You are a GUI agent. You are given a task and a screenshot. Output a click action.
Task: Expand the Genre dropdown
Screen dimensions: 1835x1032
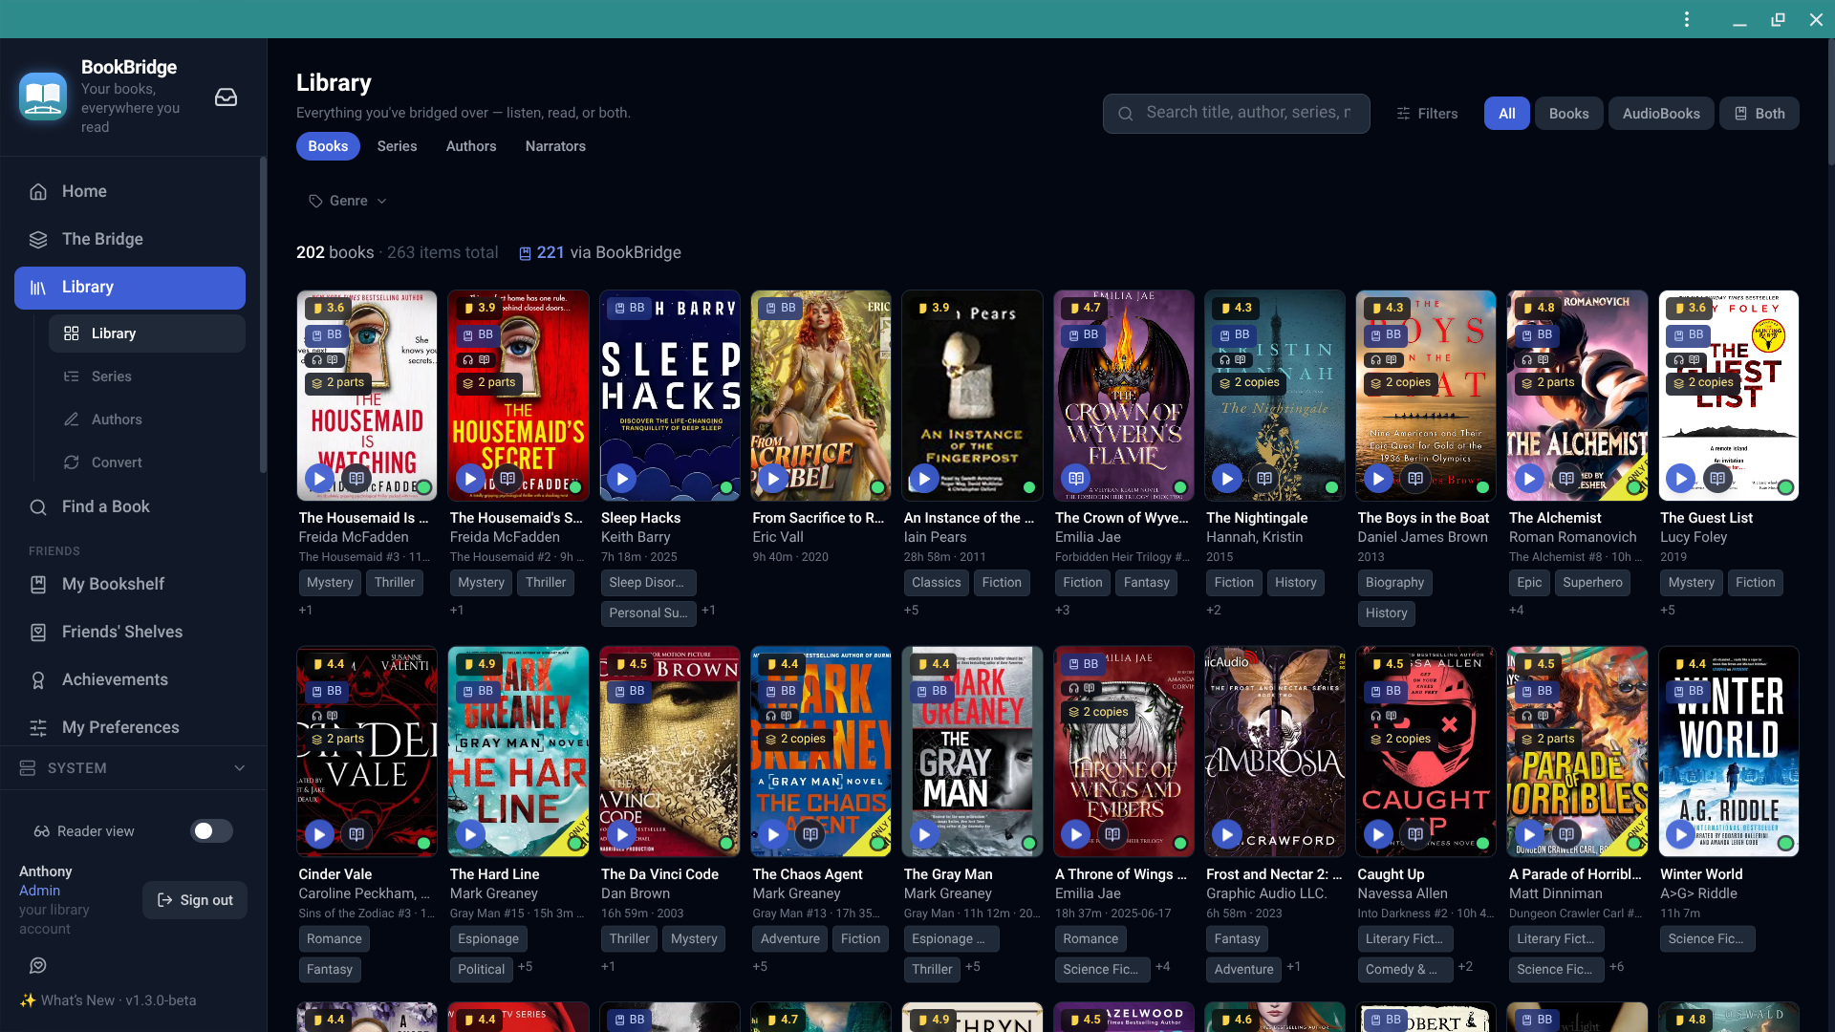click(x=348, y=201)
